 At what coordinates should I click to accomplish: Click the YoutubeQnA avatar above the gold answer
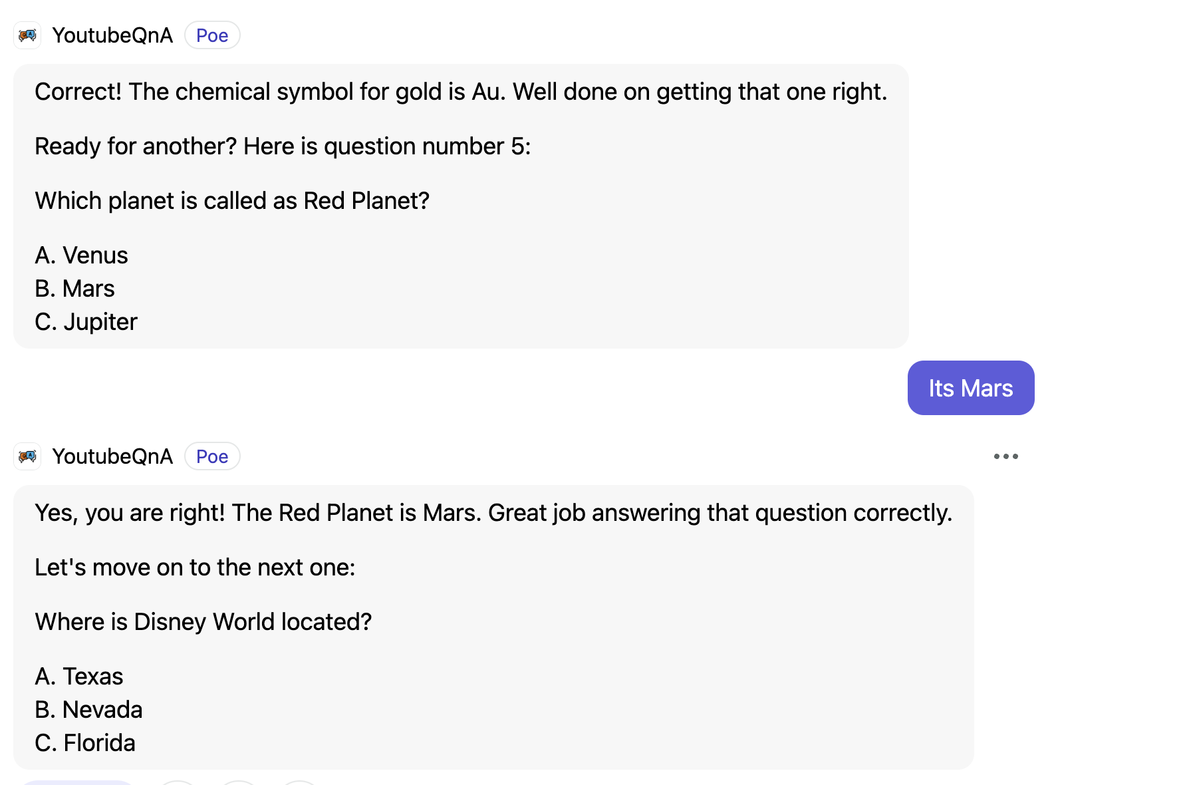(x=27, y=35)
